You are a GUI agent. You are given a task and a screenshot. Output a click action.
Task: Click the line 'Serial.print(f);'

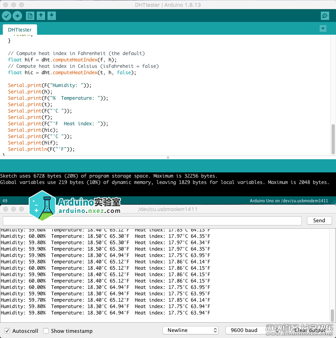[30, 117]
